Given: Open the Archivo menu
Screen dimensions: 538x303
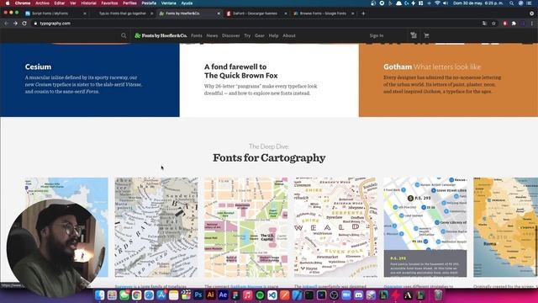Looking at the screenshot, I should click(42, 3).
